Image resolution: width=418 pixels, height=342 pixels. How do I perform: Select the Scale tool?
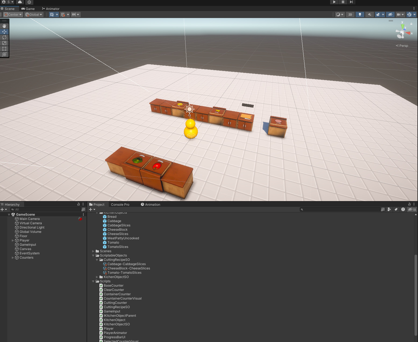(x=4, y=43)
